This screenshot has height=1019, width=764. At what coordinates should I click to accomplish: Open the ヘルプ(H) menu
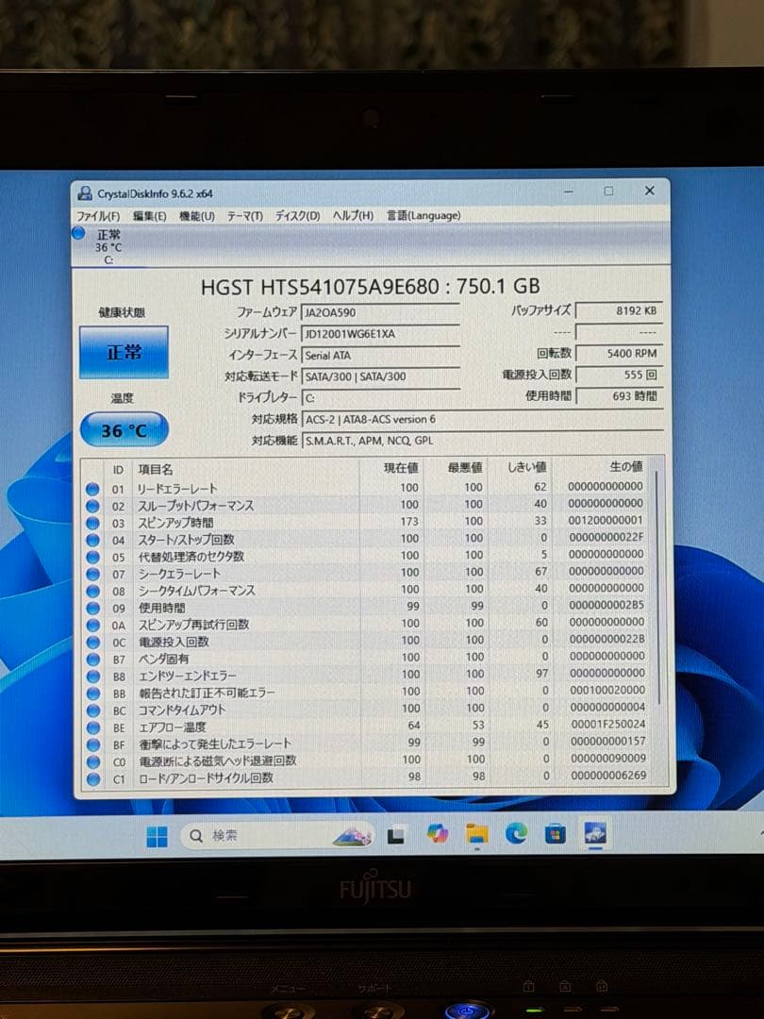pos(353,215)
